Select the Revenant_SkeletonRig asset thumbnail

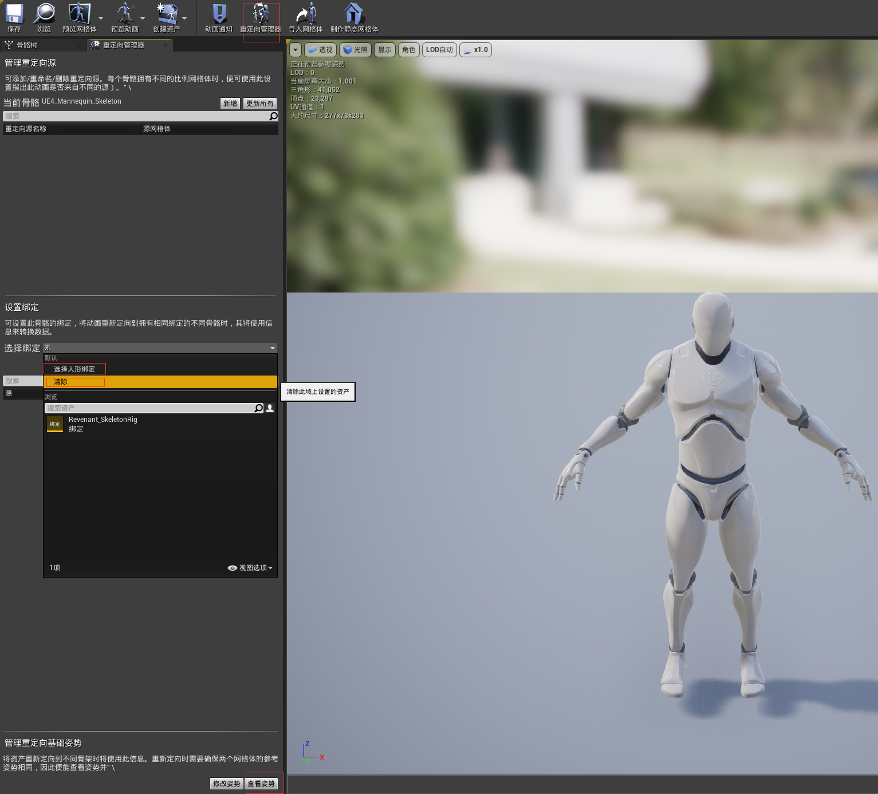pos(55,424)
